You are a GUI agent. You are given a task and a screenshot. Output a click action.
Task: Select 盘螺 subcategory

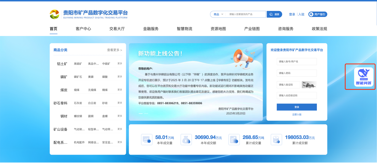tap(105, 116)
